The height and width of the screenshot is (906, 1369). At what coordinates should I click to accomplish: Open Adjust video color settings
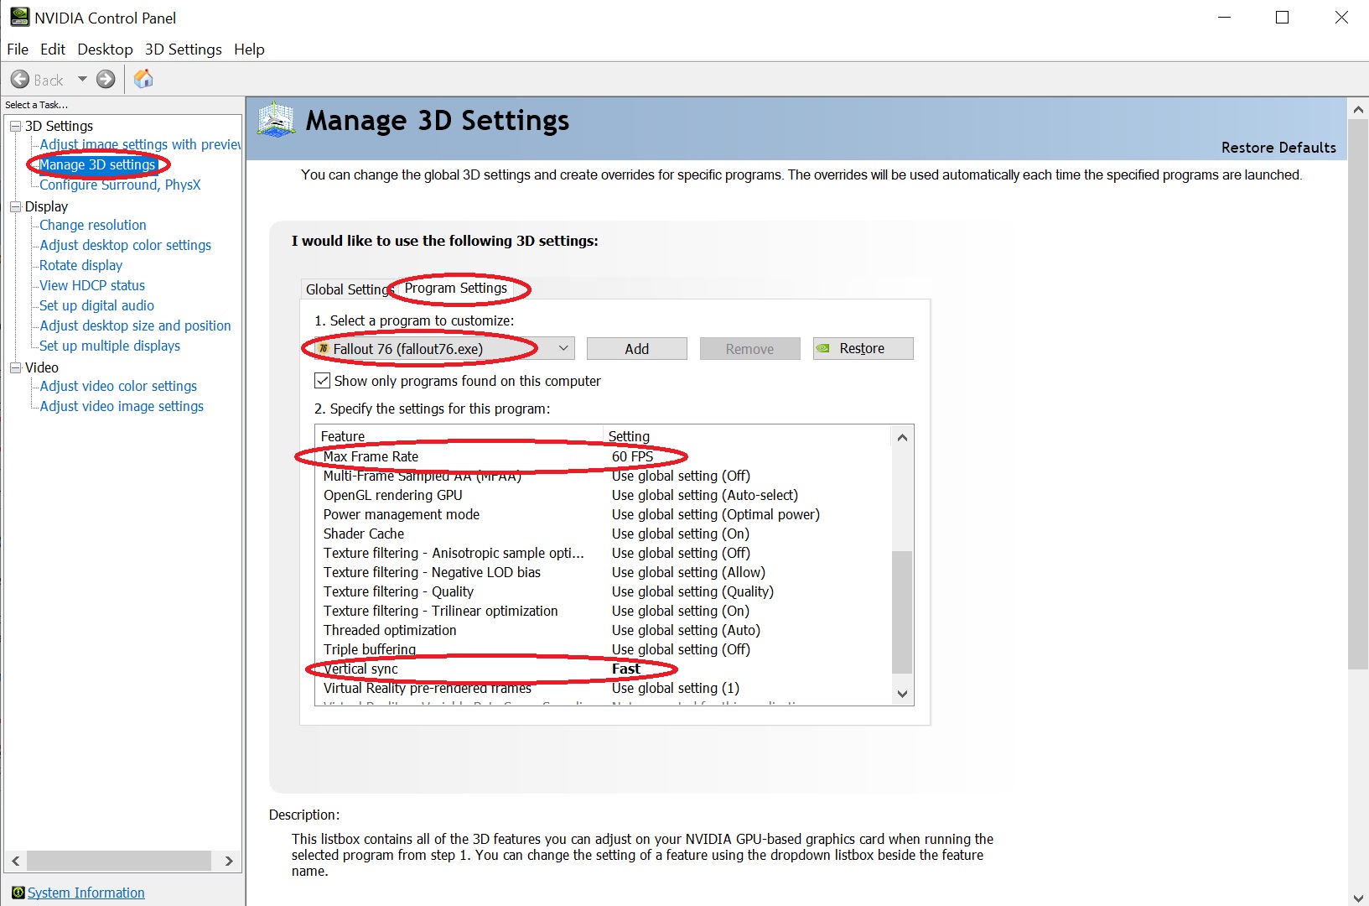118,386
